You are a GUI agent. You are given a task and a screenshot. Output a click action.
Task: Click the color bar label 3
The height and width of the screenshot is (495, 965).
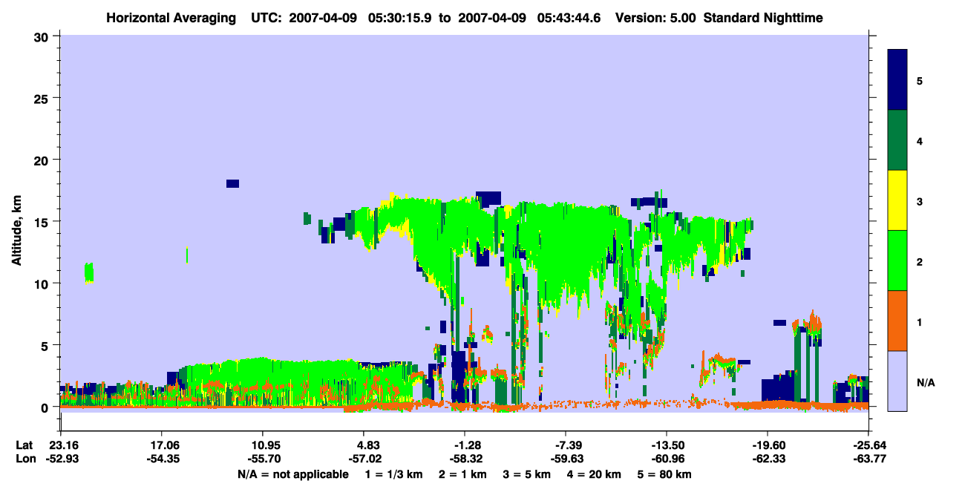click(920, 200)
